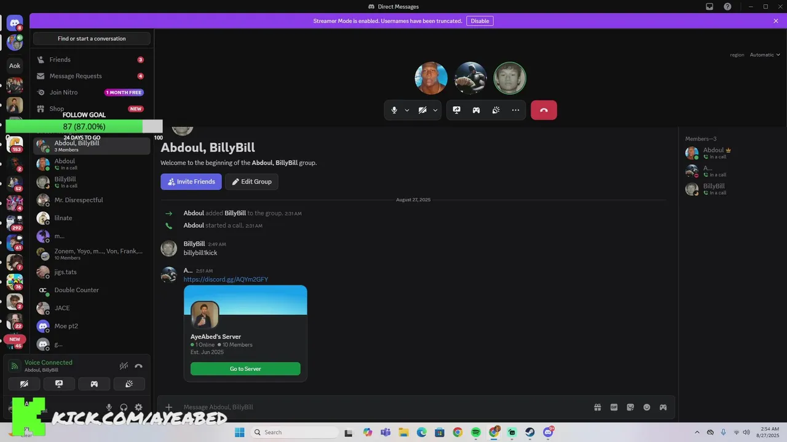Viewport: 787px width, 442px height.
Task: Open soundboard from call controls bar
Action: coord(496,110)
